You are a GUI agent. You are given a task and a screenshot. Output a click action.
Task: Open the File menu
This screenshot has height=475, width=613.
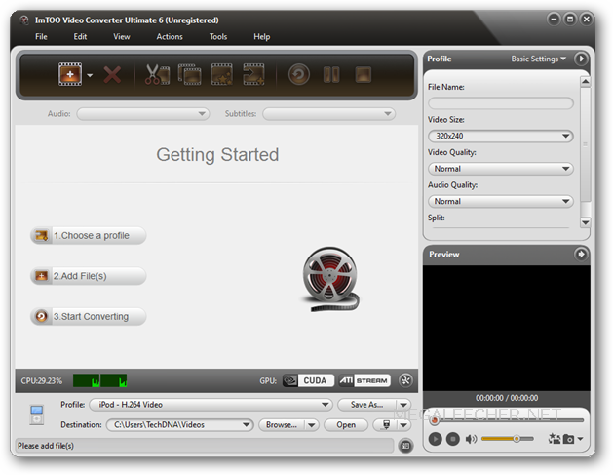[41, 37]
